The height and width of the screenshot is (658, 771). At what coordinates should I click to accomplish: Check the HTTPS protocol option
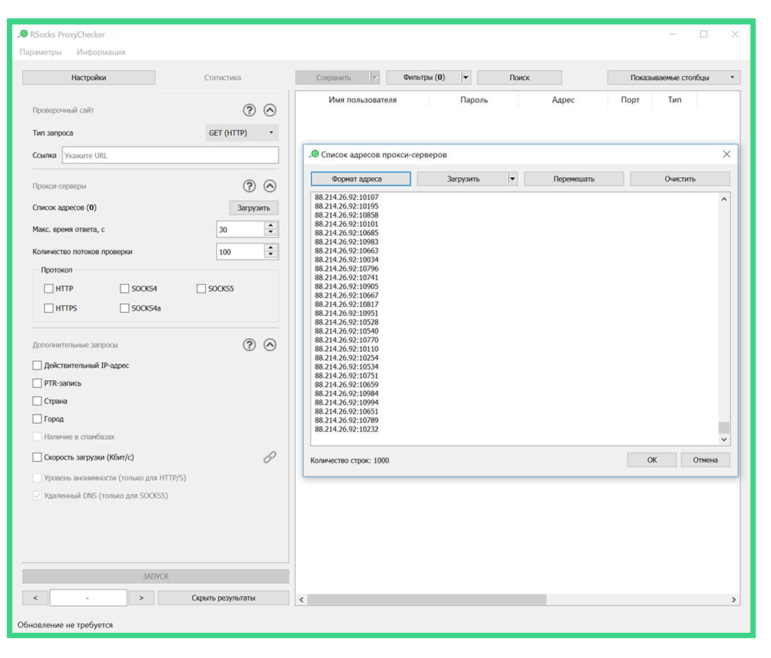pyautogui.click(x=49, y=308)
